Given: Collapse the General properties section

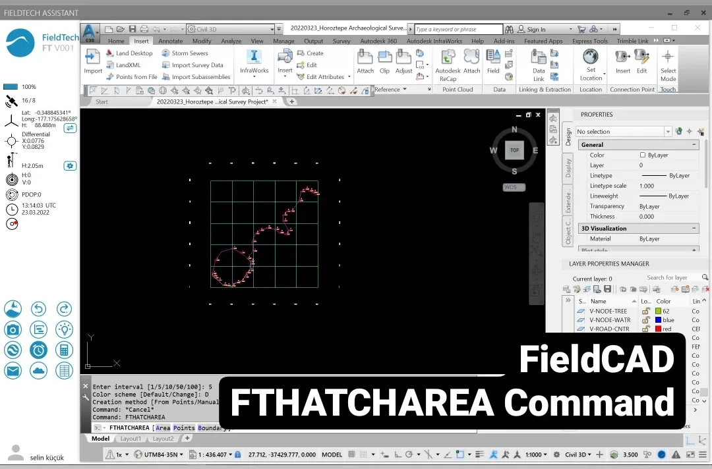Looking at the screenshot, I should pos(694,145).
